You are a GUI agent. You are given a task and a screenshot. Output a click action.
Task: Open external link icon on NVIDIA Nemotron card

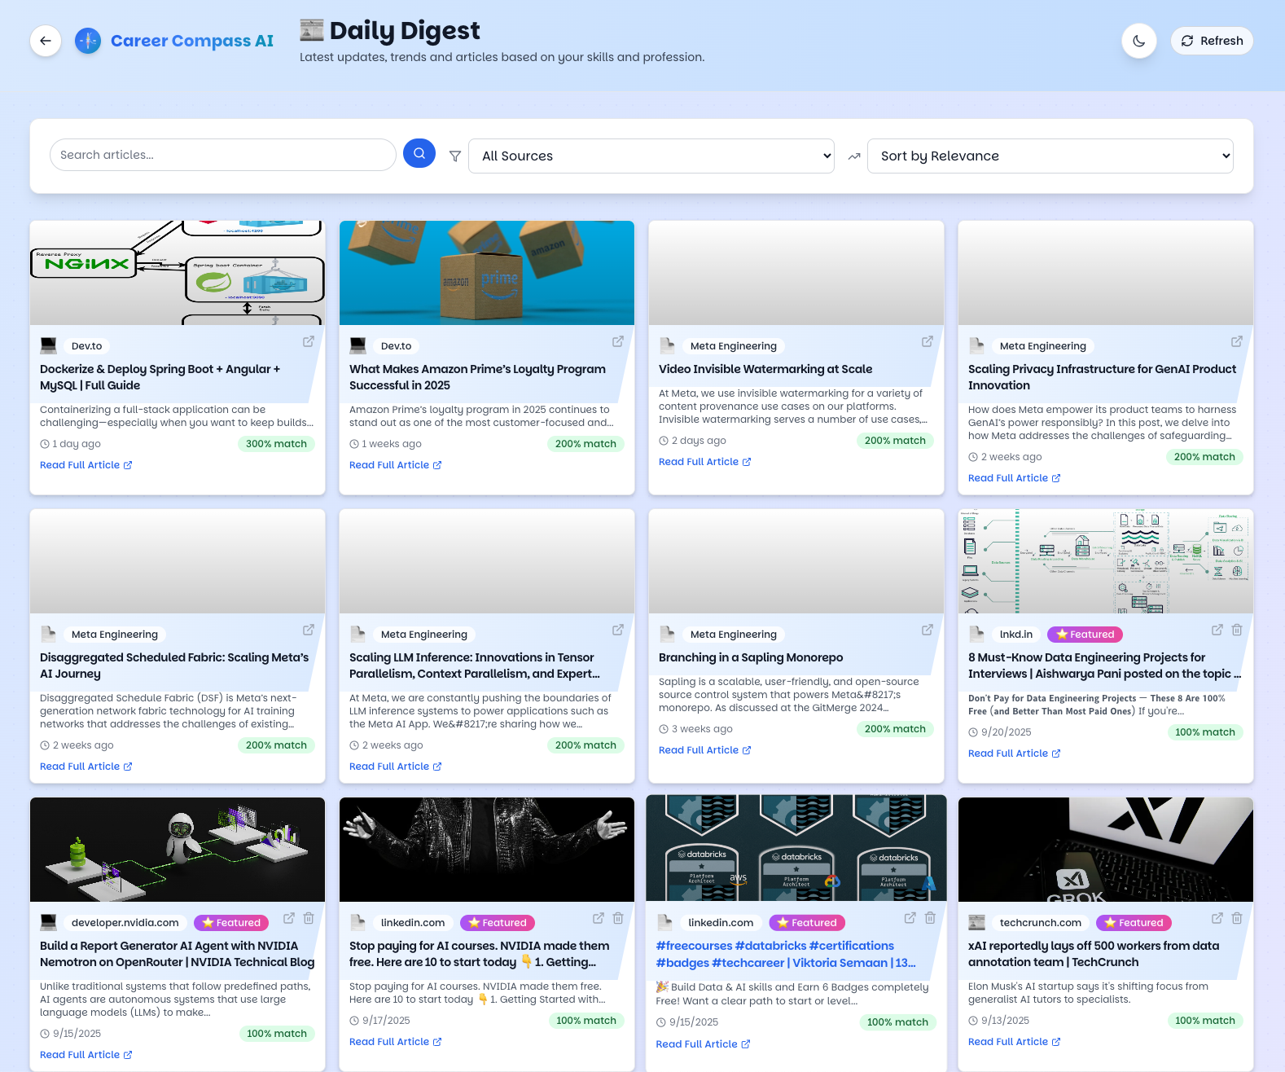point(289,918)
